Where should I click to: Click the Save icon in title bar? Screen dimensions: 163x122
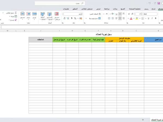[x=159, y=3]
